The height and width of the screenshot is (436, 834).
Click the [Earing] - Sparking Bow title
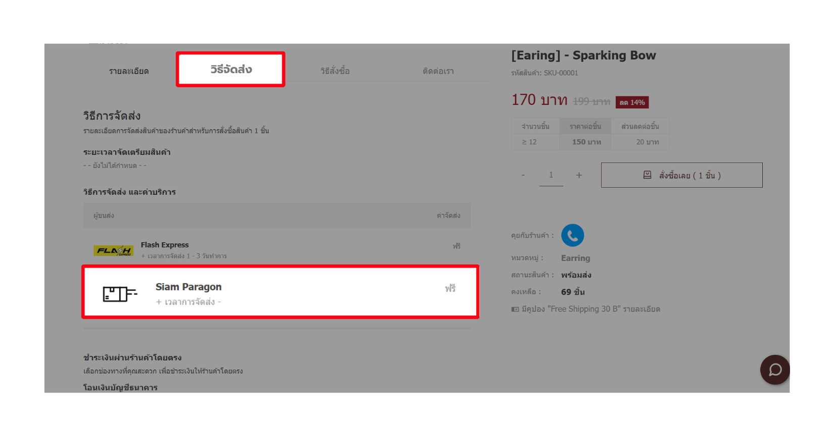(x=583, y=56)
